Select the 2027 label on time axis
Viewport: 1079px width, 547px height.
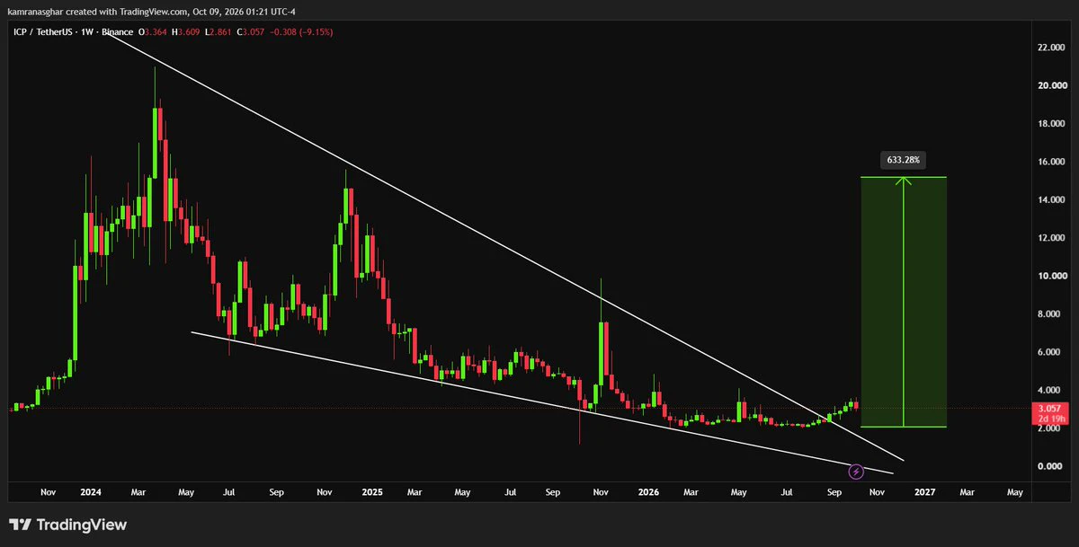[925, 492]
